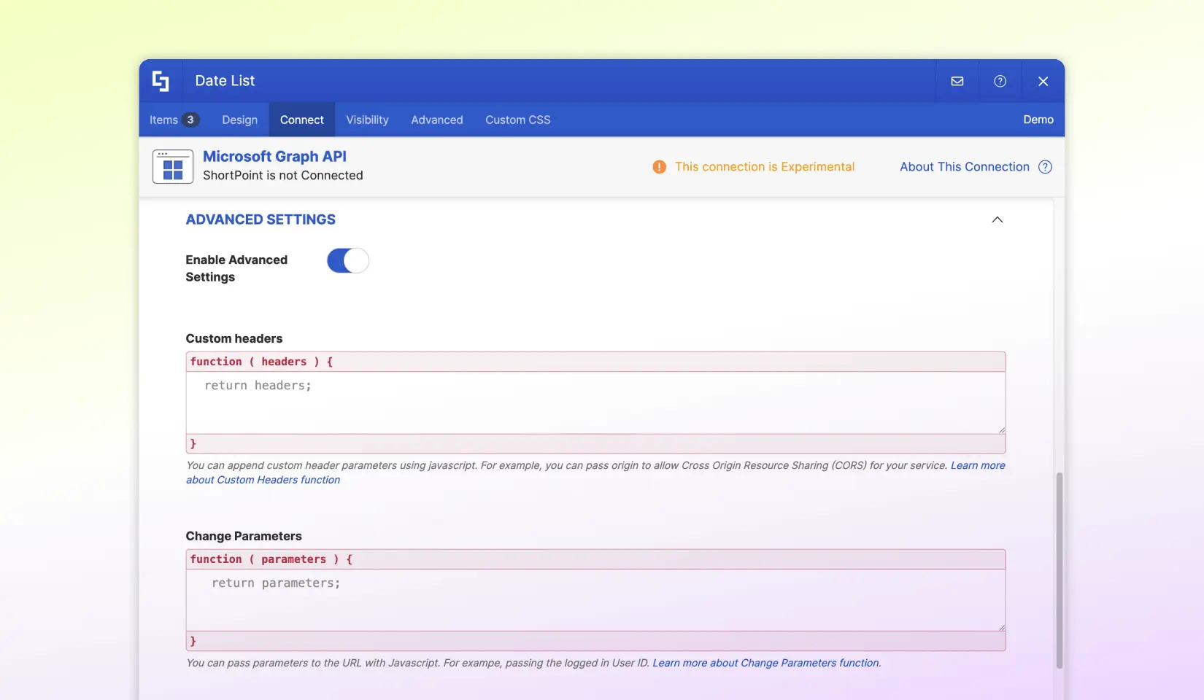Click 'ShortPoint is not Connected' status text
Screen dimensions: 1204x700
(x=283, y=175)
